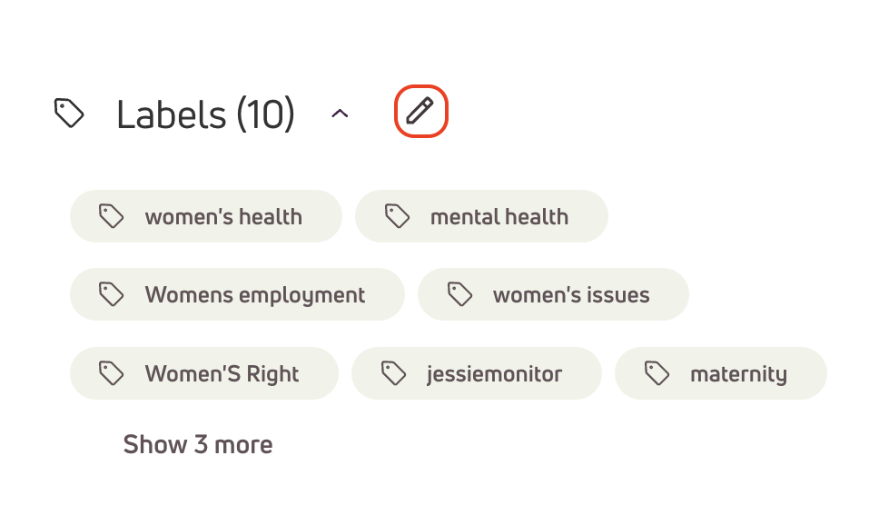Select the mental health label text
This screenshot has height=525, width=879.
point(499,216)
